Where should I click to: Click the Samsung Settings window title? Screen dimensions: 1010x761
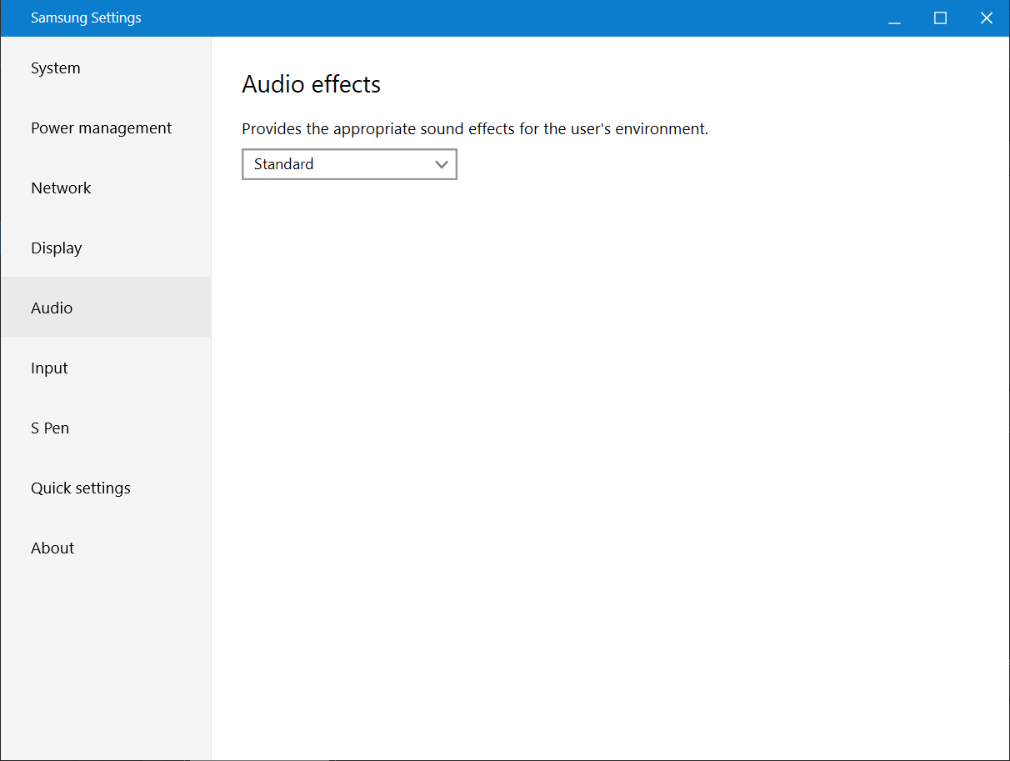(x=86, y=18)
